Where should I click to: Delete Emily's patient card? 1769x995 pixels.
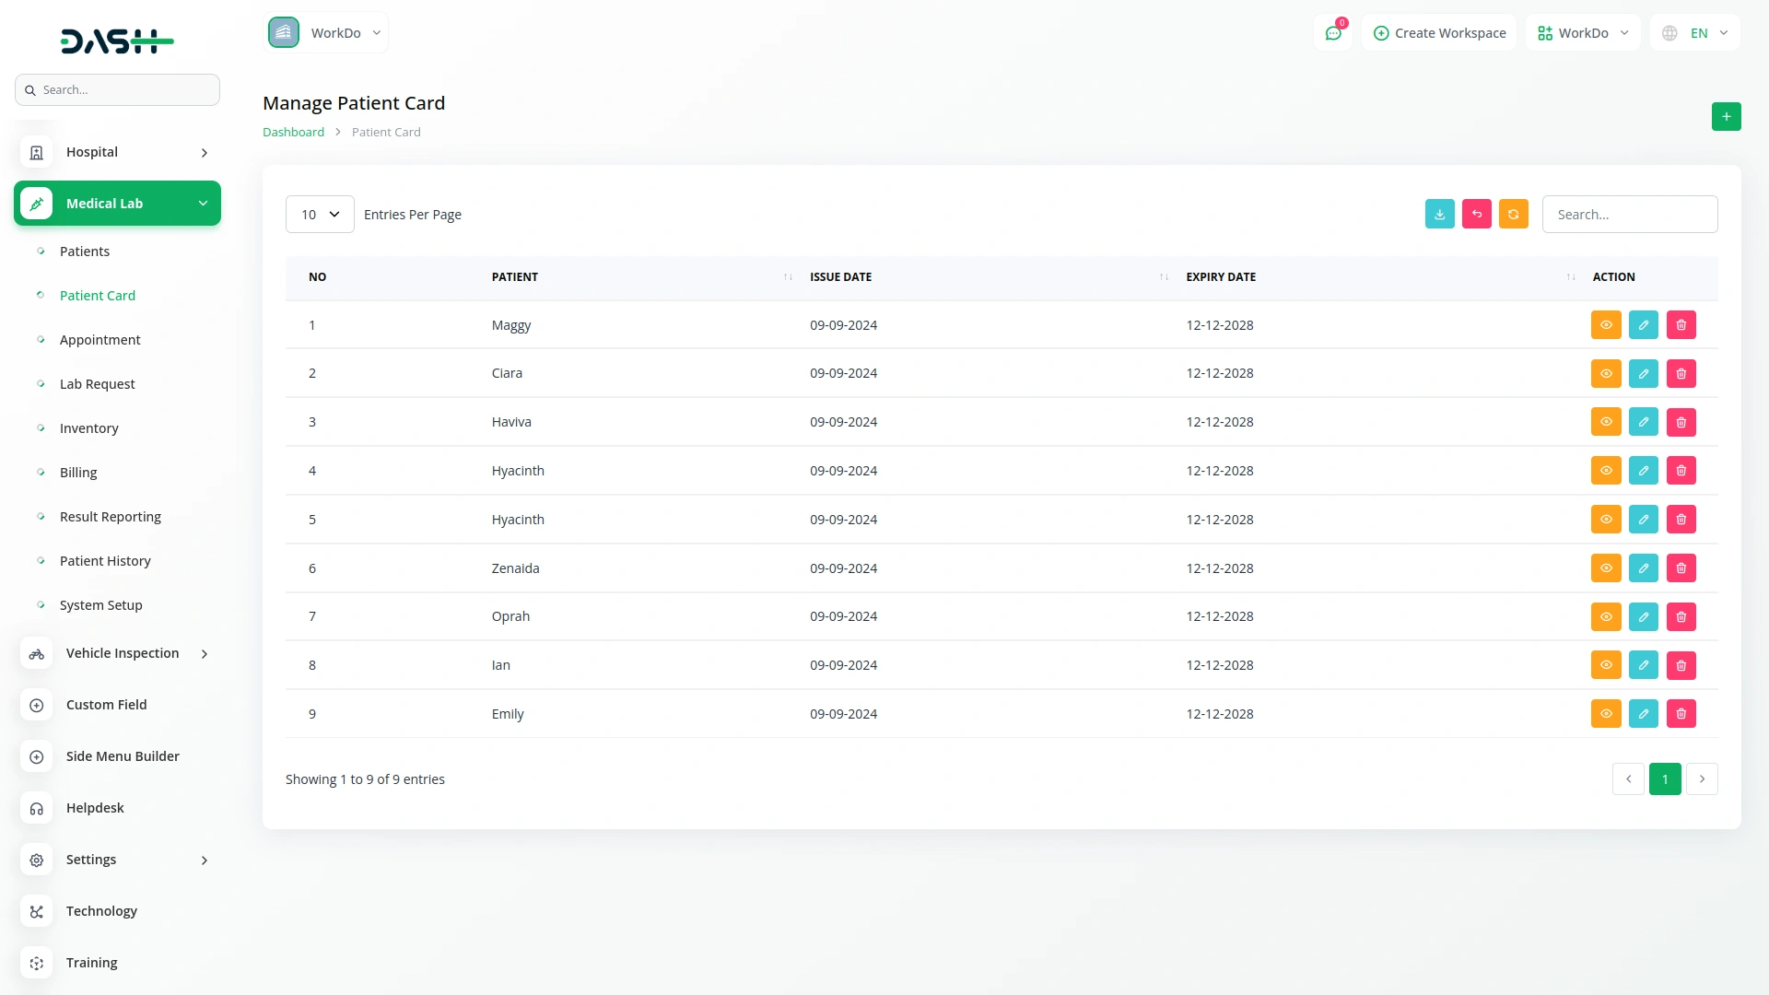coord(1681,714)
